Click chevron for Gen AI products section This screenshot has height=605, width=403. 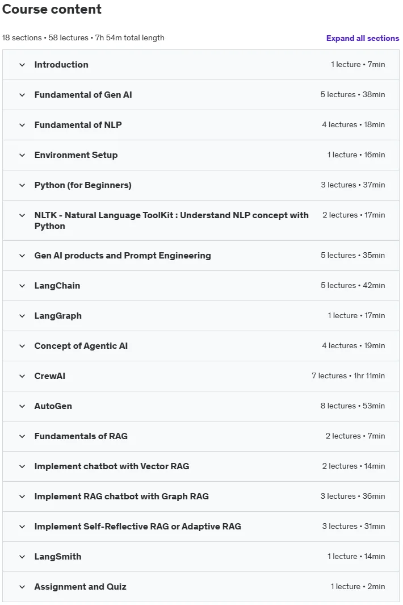click(22, 256)
